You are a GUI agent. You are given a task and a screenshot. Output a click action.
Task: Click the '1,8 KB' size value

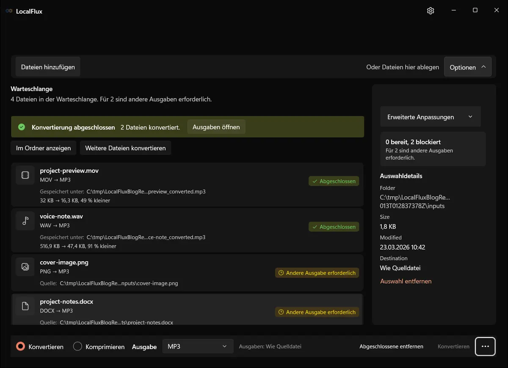pyautogui.click(x=388, y=227)
